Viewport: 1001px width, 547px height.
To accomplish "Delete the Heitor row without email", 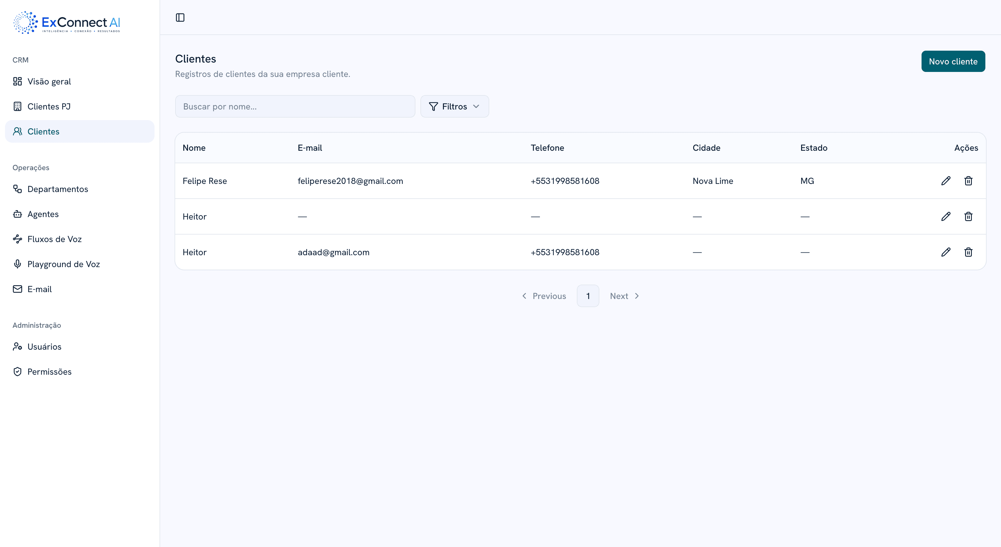I will tap(968, 216).
